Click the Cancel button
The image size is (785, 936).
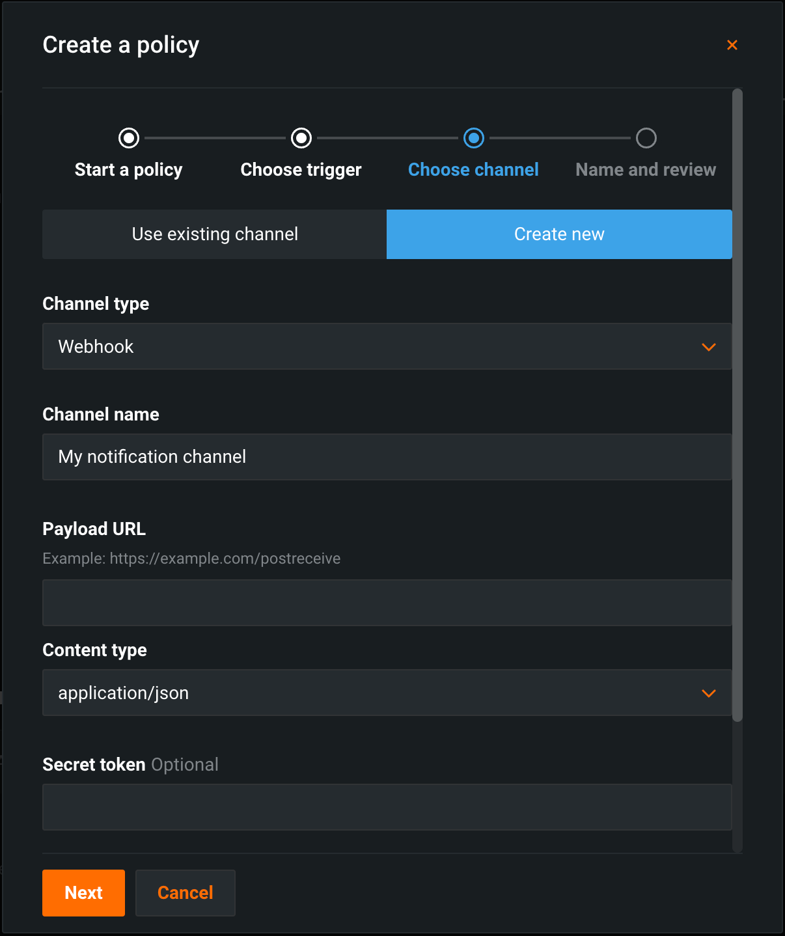186,893
